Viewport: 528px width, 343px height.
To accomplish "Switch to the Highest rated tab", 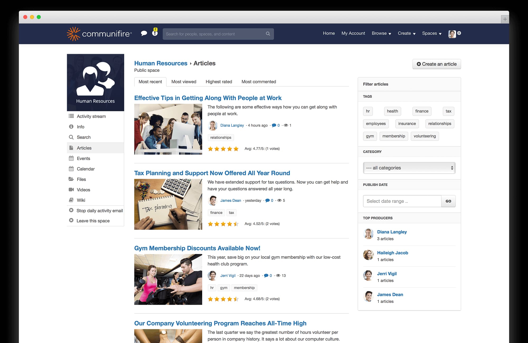I will coord(219,82).
